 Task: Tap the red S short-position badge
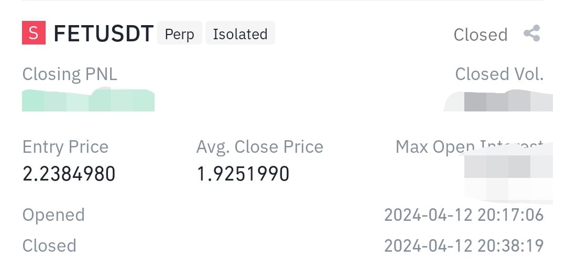pos(34,33)
